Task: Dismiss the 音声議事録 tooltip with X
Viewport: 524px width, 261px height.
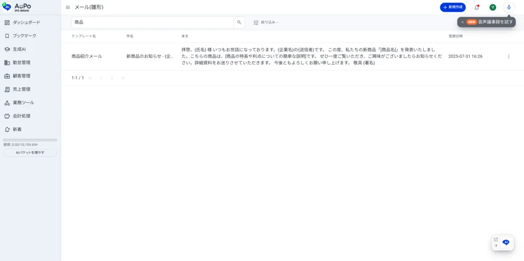Action: point(462,22)
